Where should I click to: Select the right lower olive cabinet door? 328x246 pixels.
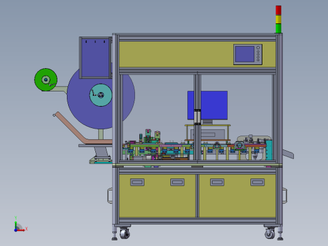point(237,196)
